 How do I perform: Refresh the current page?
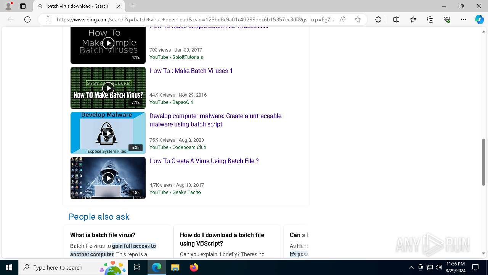click(x=27, y=19)
